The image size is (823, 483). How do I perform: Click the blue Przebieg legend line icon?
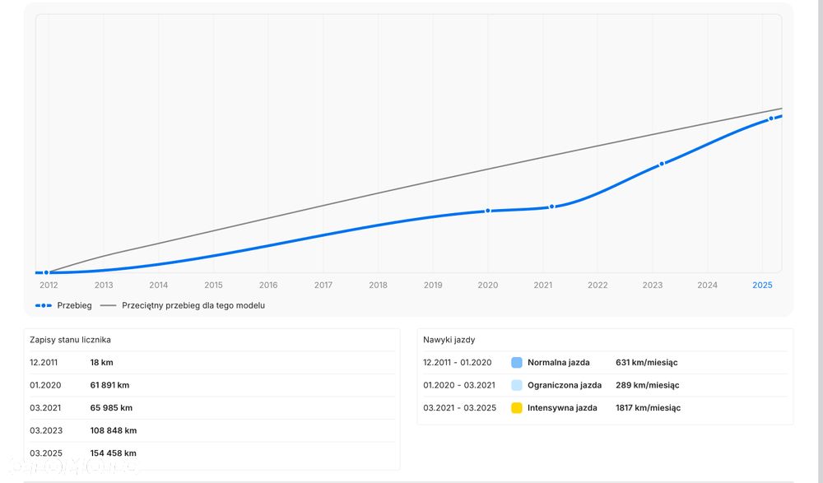(44, 305)
